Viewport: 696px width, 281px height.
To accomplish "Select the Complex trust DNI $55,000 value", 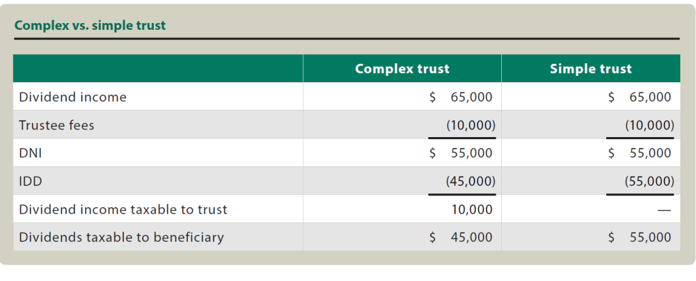I will 462,153.
